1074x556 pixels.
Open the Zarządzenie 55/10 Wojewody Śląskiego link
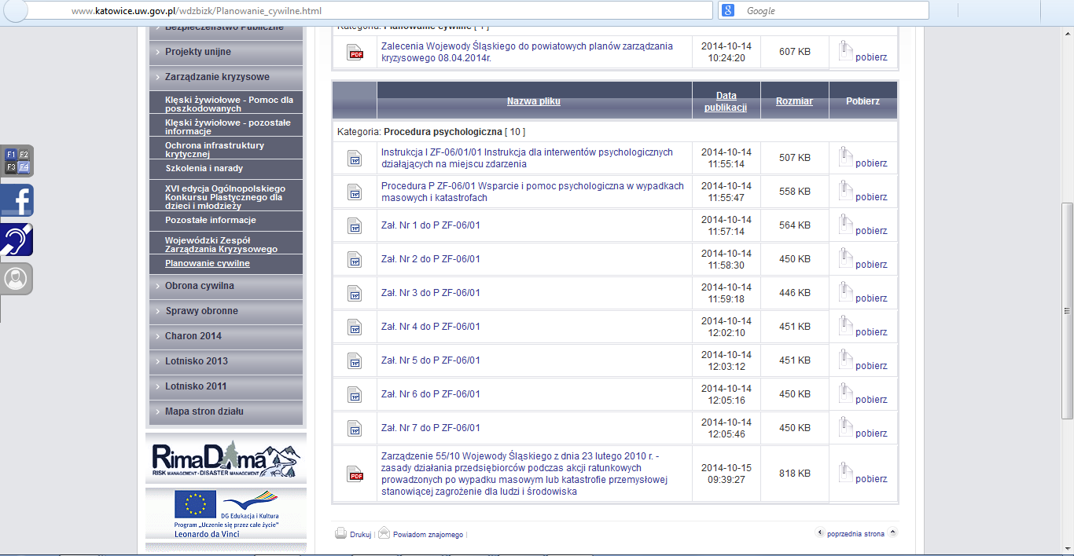pos(524,474)
